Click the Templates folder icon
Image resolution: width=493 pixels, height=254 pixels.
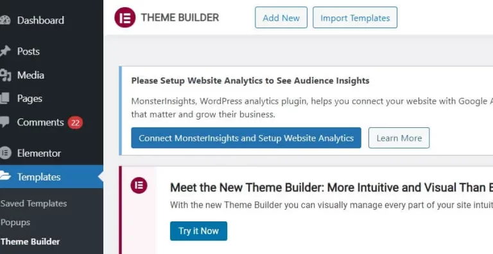[5, 176]
